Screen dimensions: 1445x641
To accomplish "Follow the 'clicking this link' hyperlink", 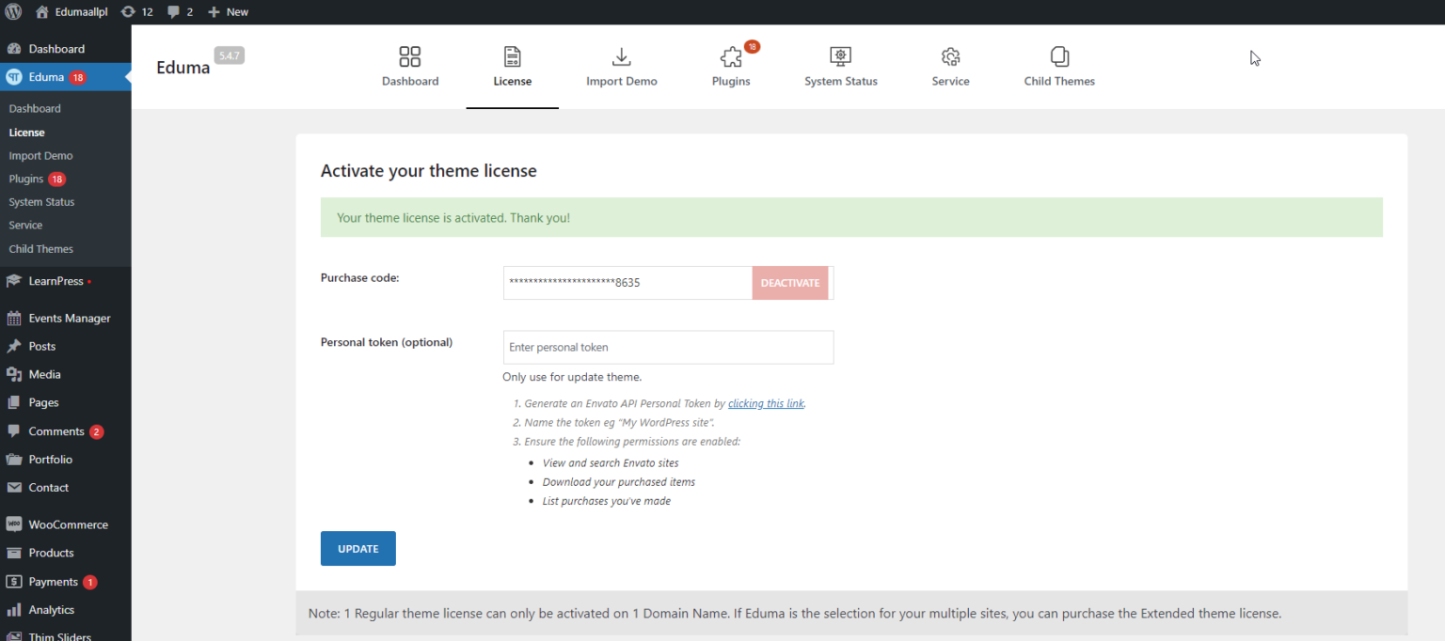I will coord(765,402).
